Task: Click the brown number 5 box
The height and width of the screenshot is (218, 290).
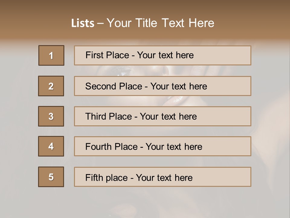Action: point(51,177)
